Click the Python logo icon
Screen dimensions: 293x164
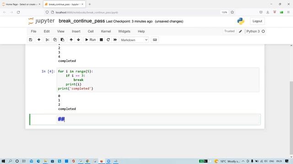[241, 21]
